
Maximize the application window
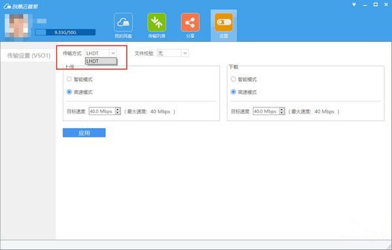[x=376, y=5]
